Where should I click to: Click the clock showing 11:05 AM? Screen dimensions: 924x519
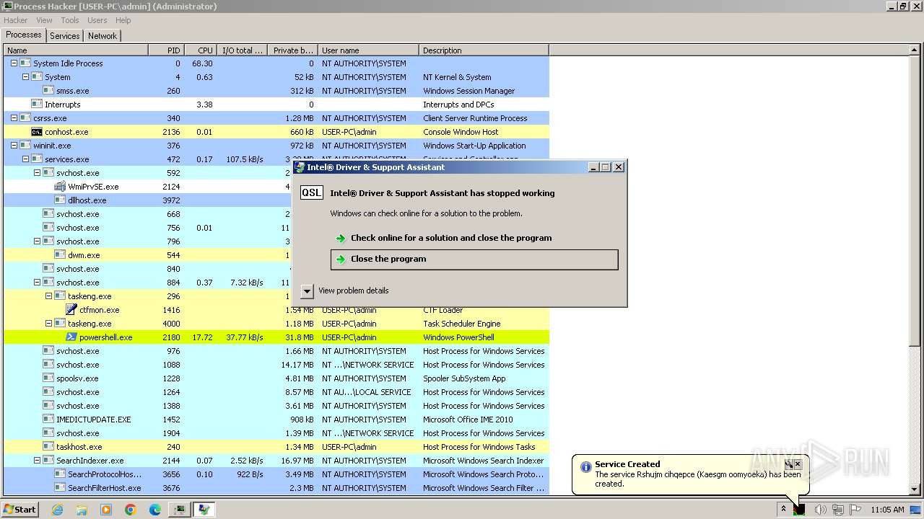coord(887,510)
